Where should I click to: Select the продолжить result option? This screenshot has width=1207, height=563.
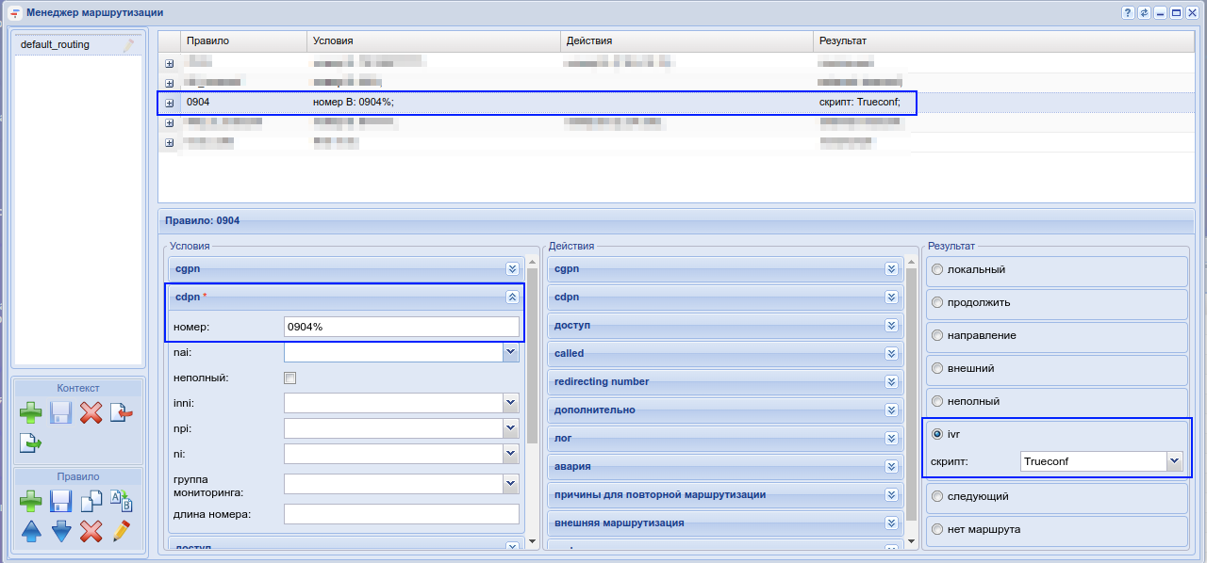(937, 302)
